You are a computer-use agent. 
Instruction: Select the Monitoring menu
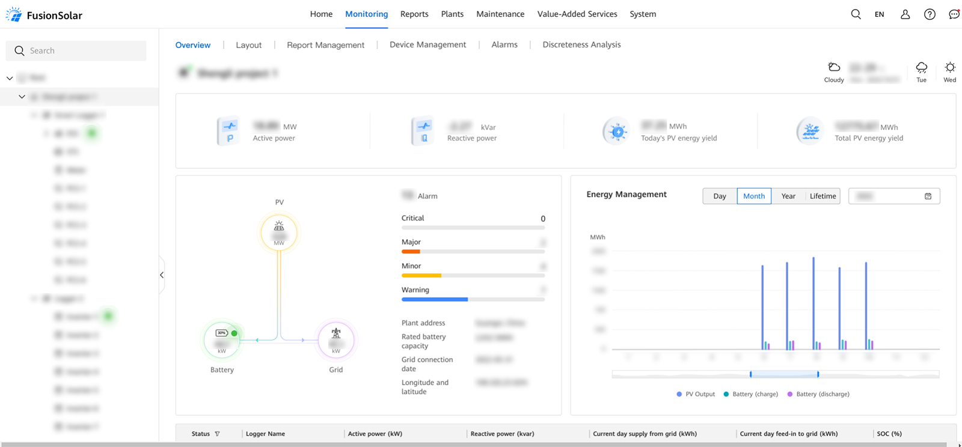[x=366, y=14]
